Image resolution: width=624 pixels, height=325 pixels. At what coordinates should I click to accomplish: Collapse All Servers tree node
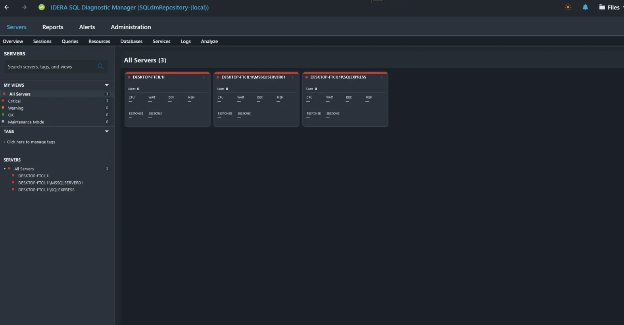click(5, 169)
